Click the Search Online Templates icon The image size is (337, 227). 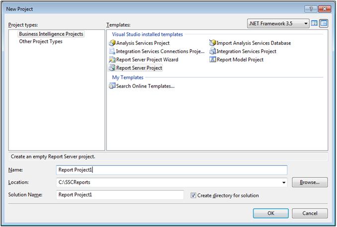point(112,86)
